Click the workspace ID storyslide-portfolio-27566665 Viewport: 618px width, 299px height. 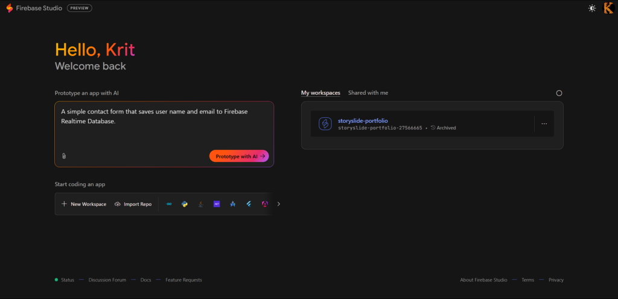tap(380, 128)
